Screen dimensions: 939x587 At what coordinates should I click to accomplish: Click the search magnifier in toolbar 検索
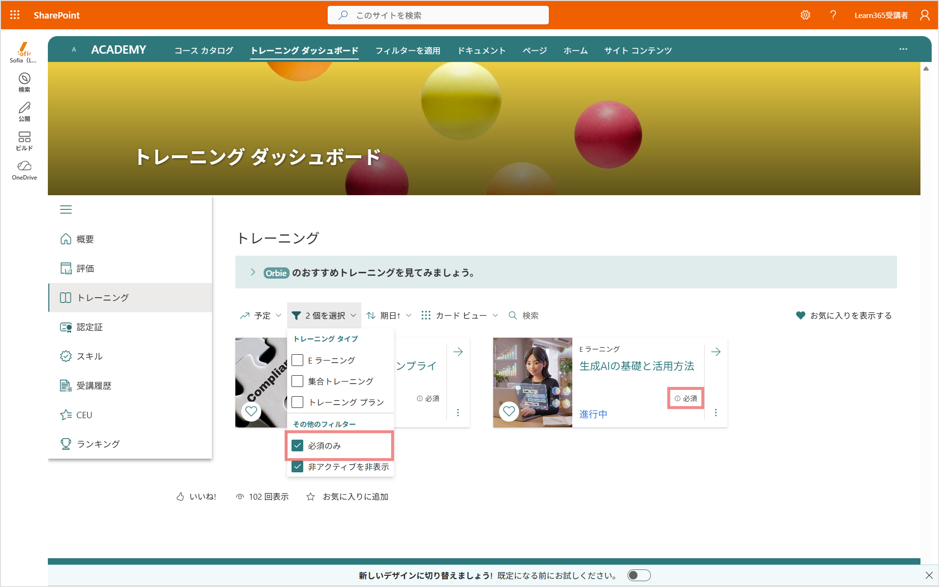[x=513, y=316]
